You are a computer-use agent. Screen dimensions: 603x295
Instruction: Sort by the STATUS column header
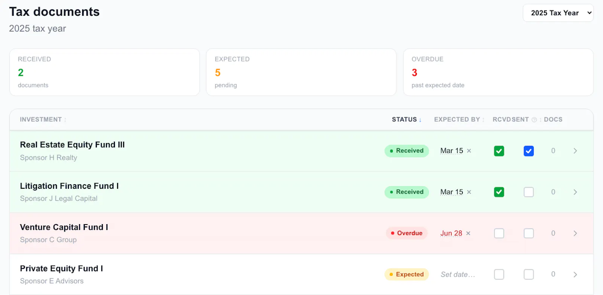[x=407, y=119]
